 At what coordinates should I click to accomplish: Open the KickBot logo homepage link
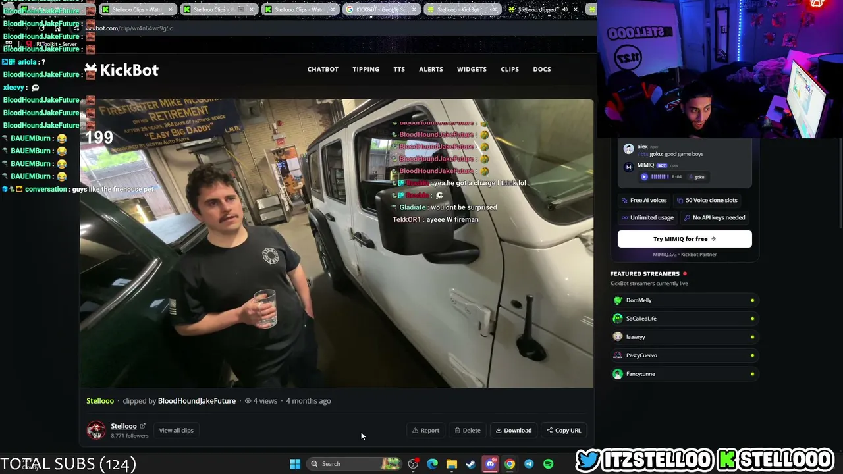click(122, 70)
